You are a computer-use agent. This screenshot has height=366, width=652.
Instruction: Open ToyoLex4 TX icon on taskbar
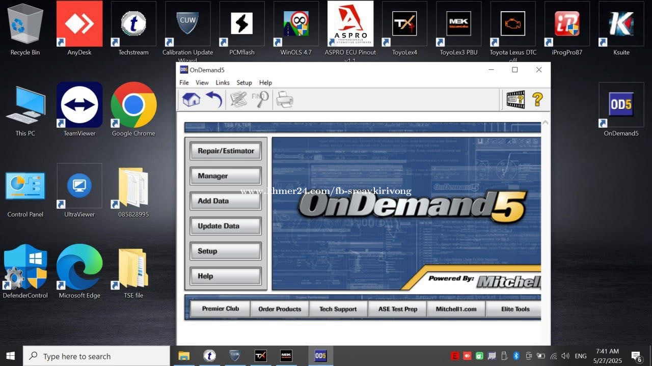pyautogui.click(x=260, y=356)
